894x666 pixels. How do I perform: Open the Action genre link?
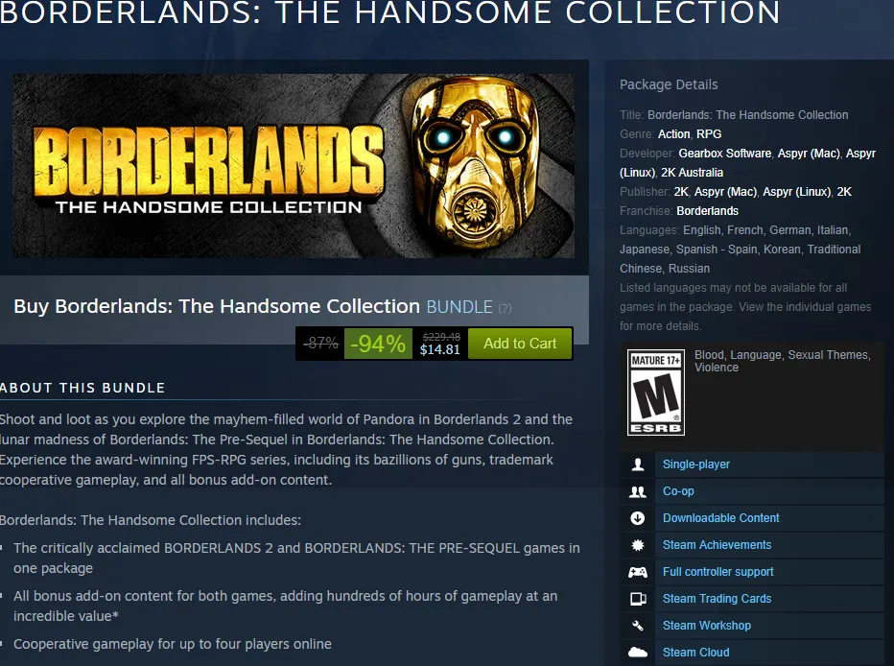pos(673,134)
